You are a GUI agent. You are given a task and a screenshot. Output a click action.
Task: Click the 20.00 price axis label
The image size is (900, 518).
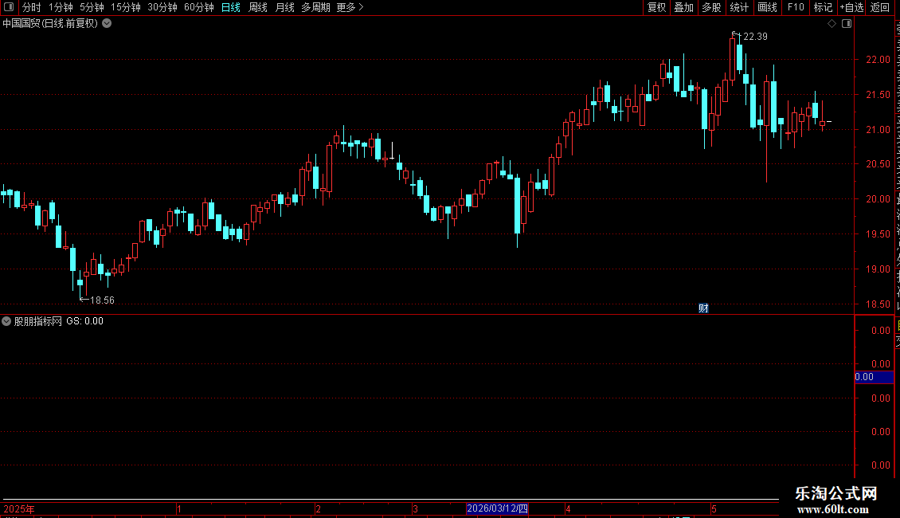pos(878,199)
